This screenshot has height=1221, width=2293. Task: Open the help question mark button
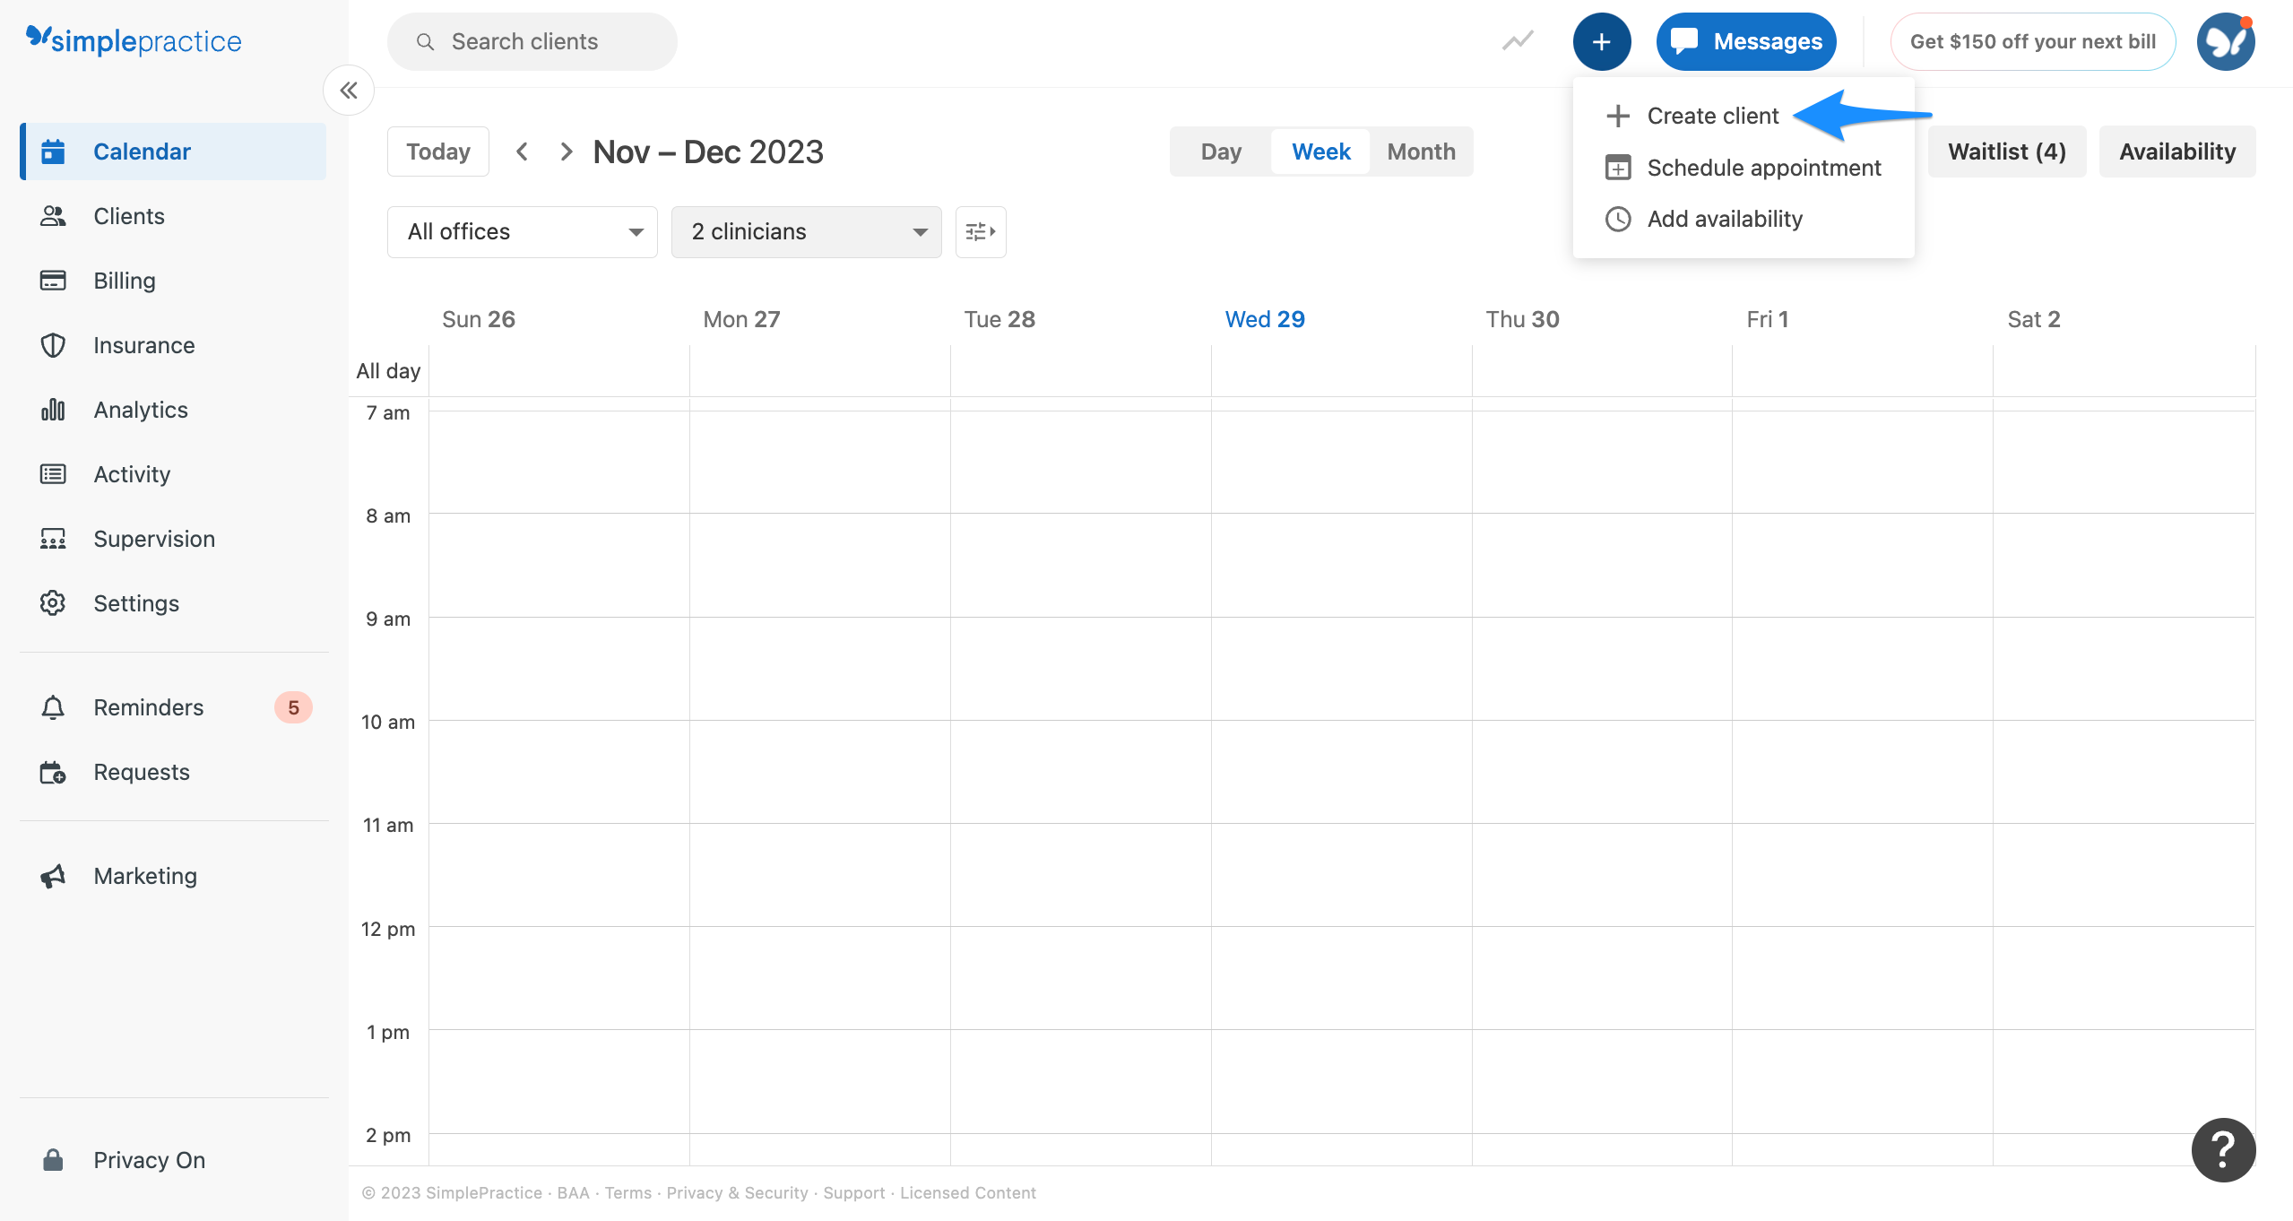coord(2223,1150)
